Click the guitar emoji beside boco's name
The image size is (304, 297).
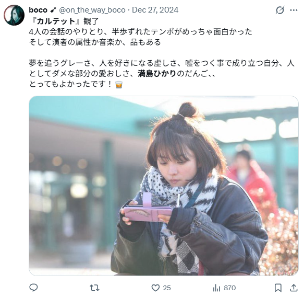[x=53, y=10]
